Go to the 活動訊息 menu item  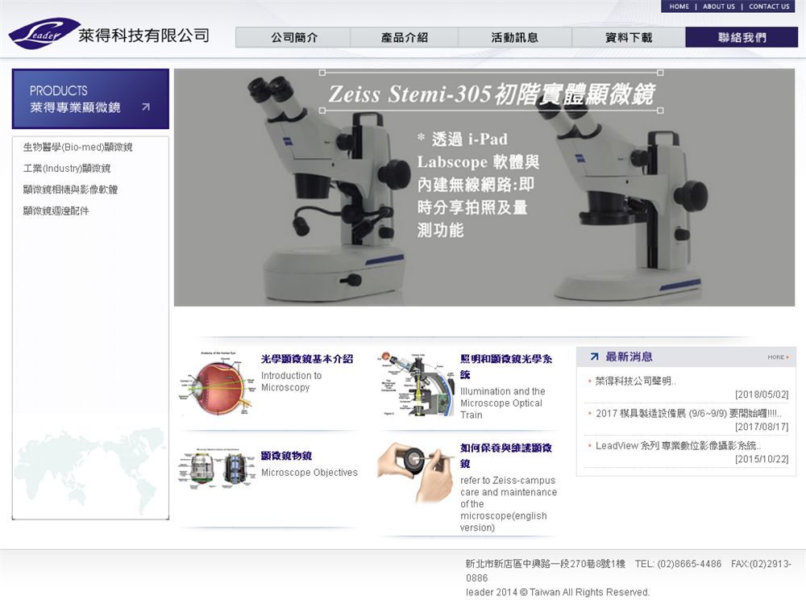point(515,37)
